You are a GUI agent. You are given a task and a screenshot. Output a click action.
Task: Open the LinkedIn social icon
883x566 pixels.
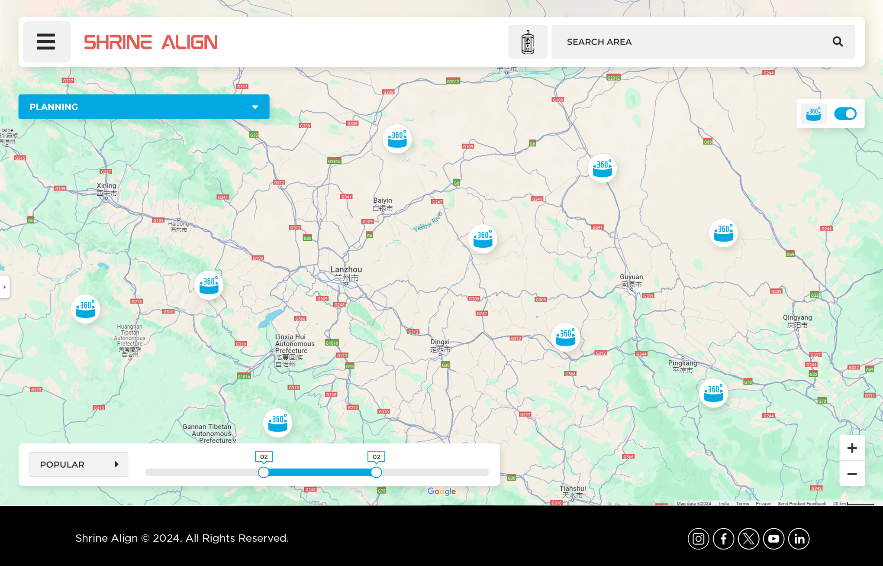coord(799,539)
